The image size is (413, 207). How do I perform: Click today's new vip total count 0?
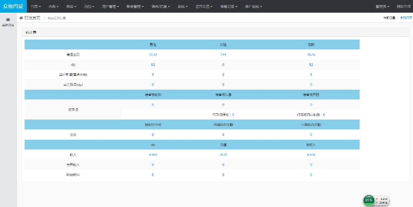pyautogui.click(x=311, y=85)
